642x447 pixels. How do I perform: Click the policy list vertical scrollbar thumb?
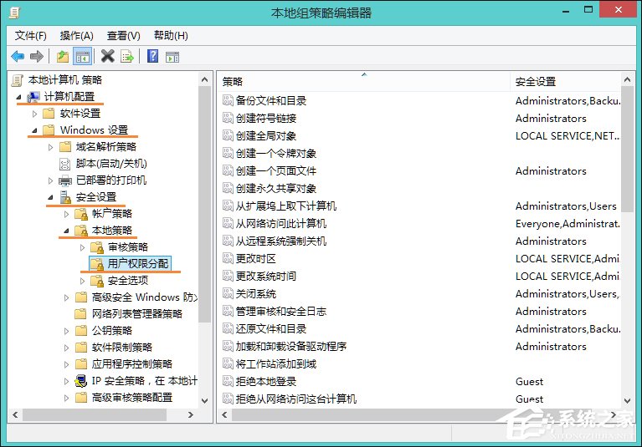[x=627, y=150]
